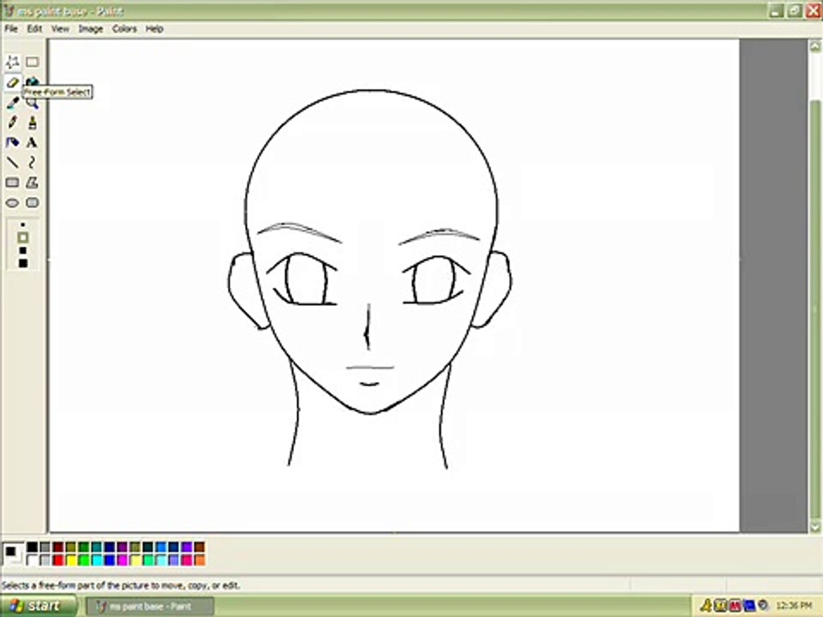Choose the straight Line tool
Image resolution: width=823 pixels, height=617 pixels.
click(x=13, y=162)
